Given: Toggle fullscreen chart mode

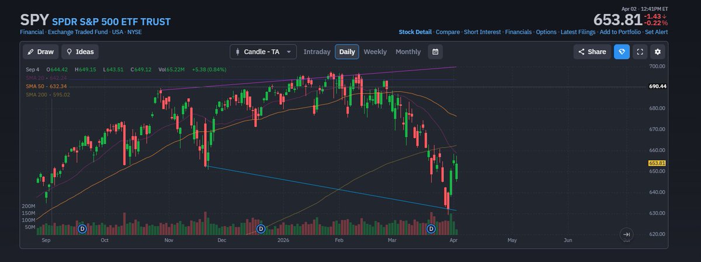Looking at the screenshot, I should click(x=640, y=51).
